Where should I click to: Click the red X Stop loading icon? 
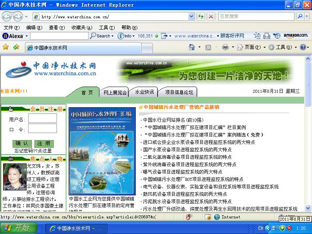[211, 16]
